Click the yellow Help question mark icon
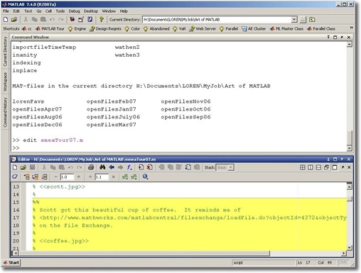 102,20
